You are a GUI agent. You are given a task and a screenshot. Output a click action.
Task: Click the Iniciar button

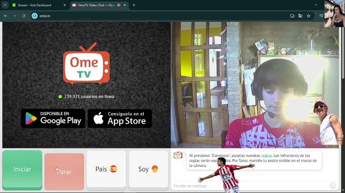point(22,169)
